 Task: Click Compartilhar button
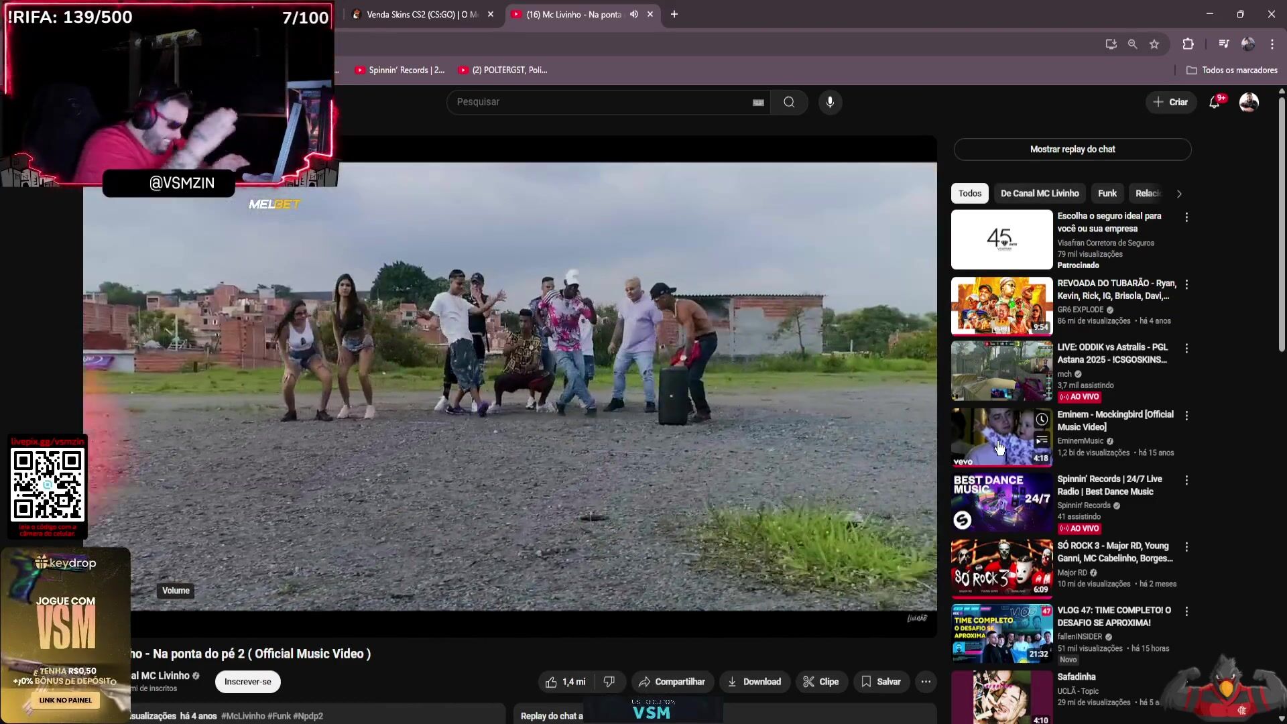pyautogui.click(x=672, y=682)
